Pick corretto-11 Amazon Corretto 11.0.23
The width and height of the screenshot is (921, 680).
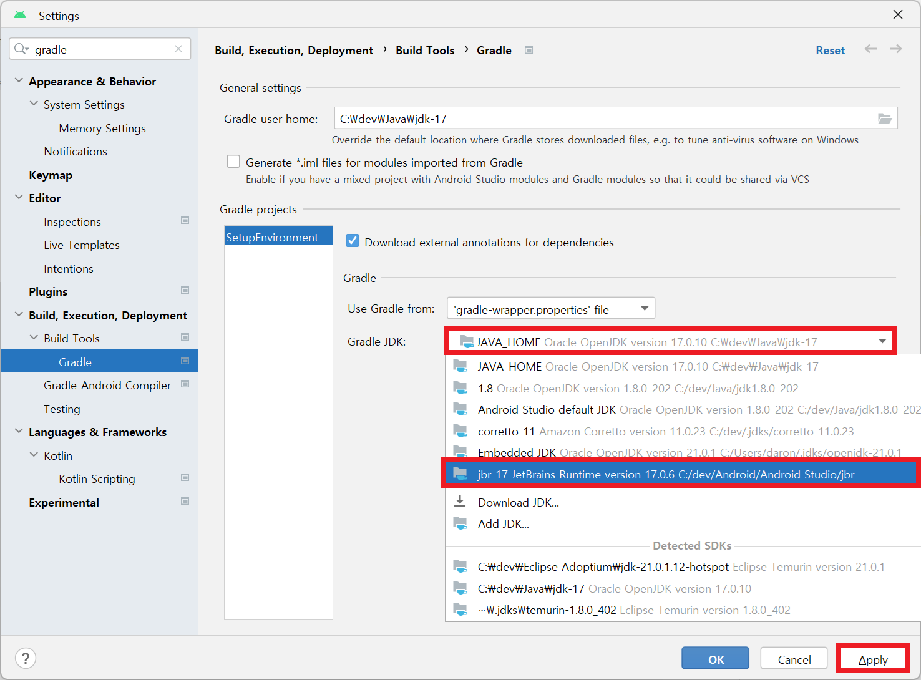tap(683, 431)
